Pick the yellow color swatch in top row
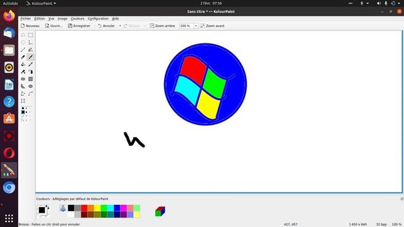 97,208
